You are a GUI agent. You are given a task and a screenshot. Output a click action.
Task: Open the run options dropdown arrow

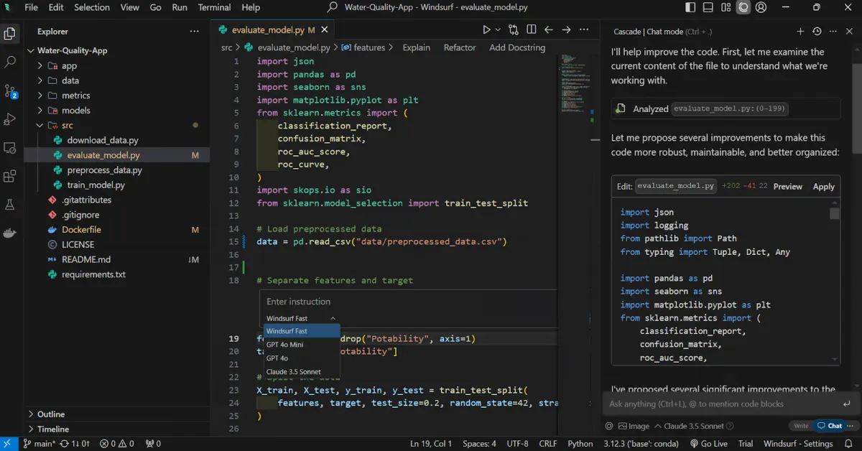click(x=498, y=29)
